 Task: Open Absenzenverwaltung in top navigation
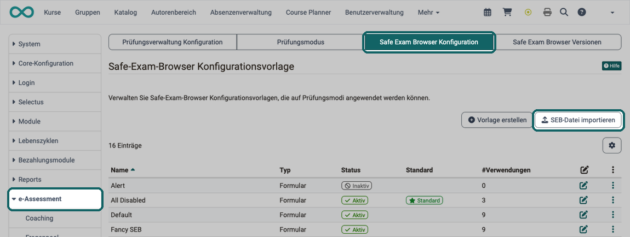pyautogui.click(x=240, y=13)
